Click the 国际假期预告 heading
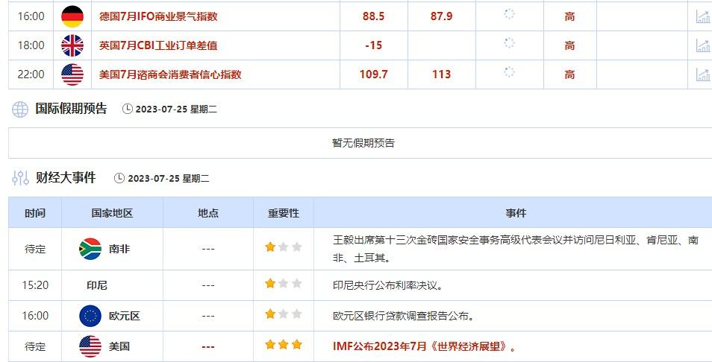The image size is (712, 362). tap(72, 109)
